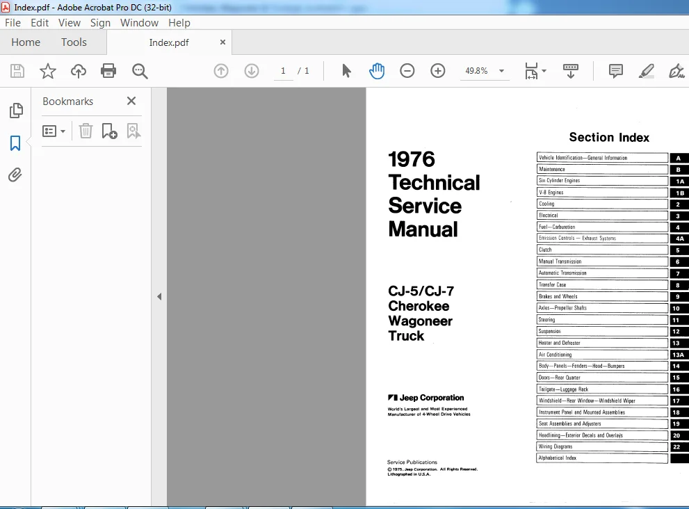Click the 49.8% zoom field

point(476,71)
